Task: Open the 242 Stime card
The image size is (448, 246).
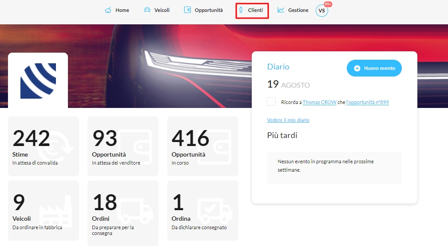Action: coord(44,146)
